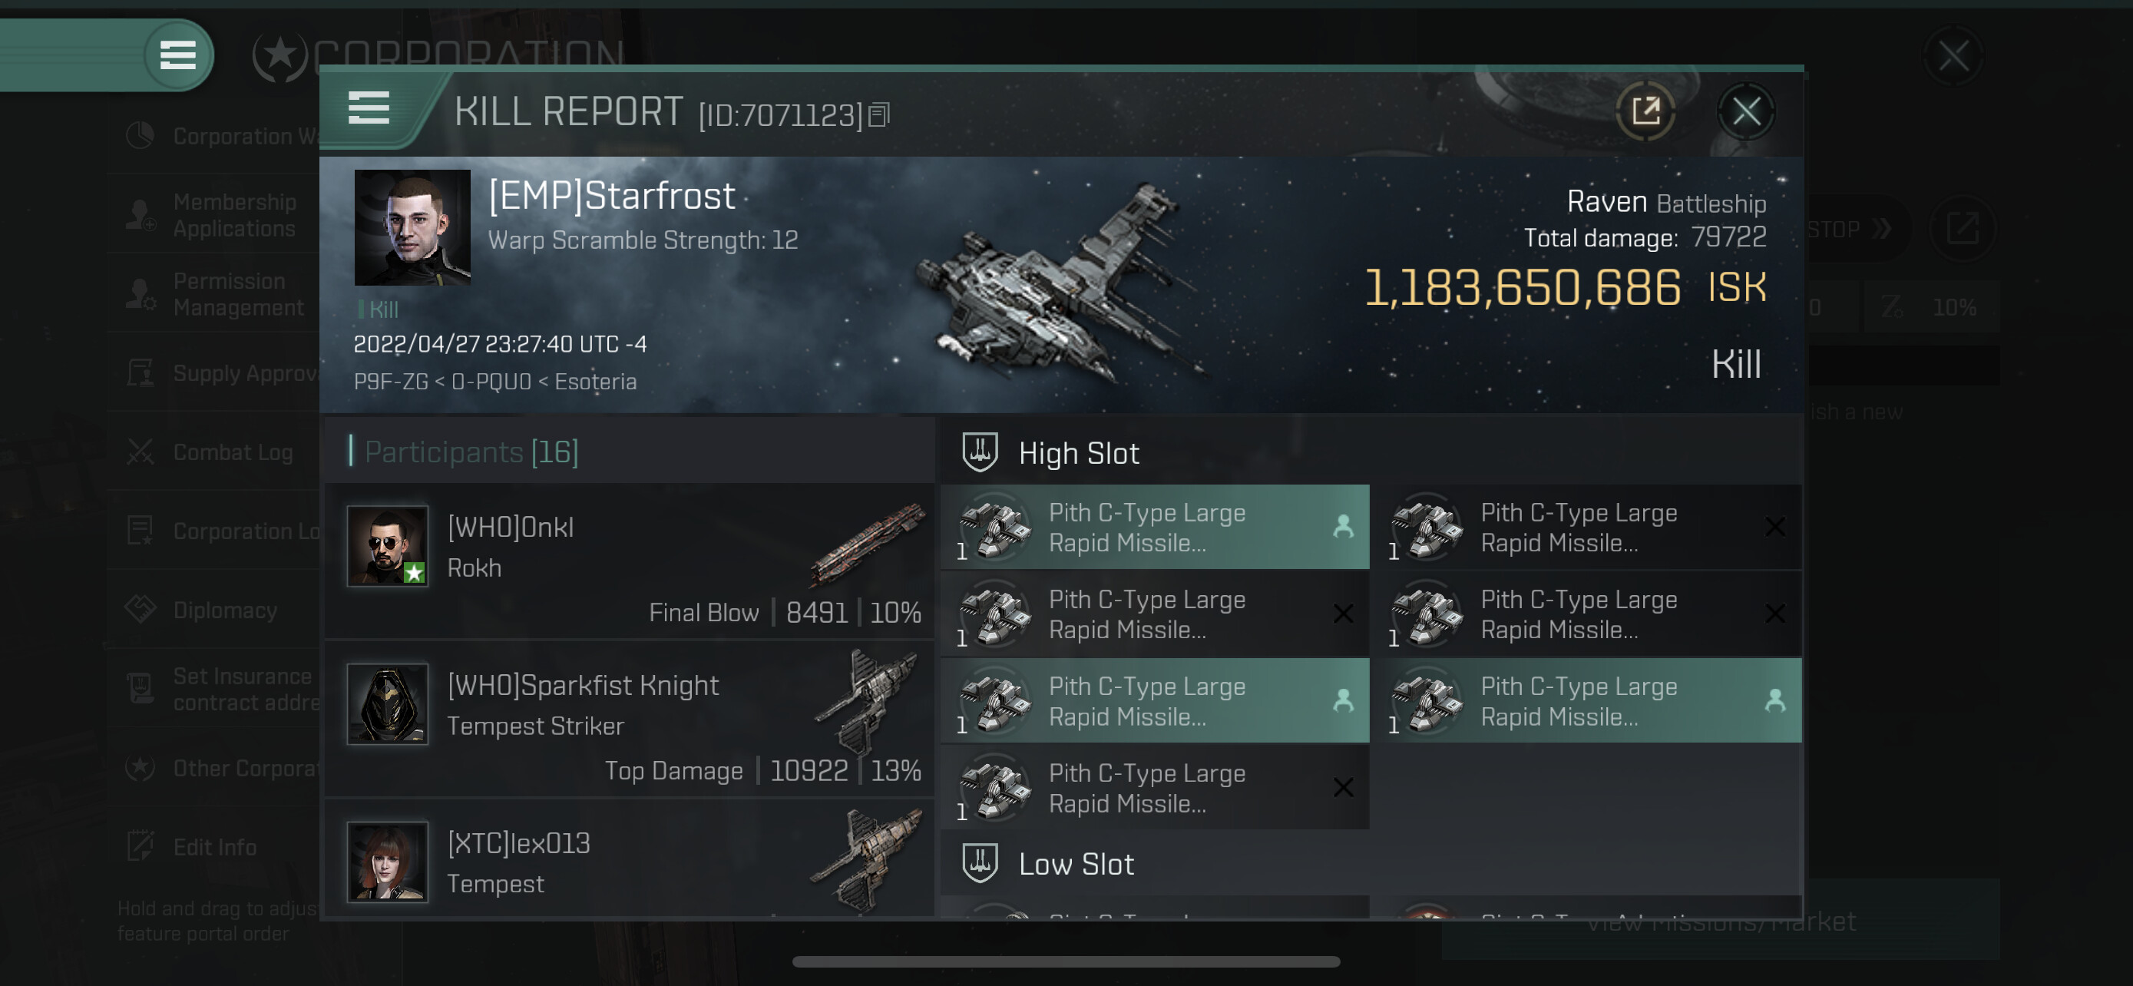Click the P9F-ZG location link

click(391, 382)
